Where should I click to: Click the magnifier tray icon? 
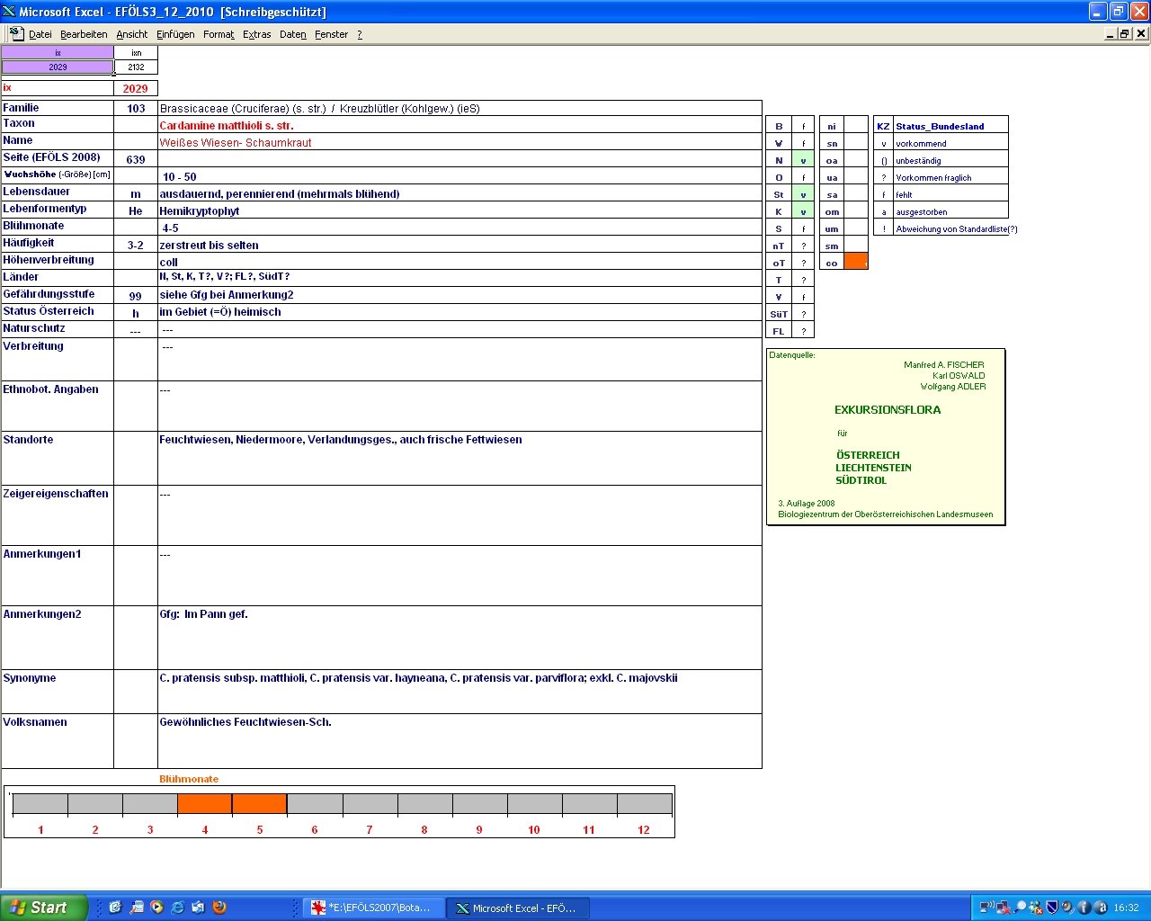pos(1020,908)
